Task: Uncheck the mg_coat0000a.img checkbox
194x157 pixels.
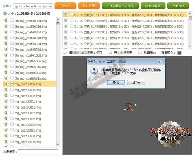Action: (12, 84)
